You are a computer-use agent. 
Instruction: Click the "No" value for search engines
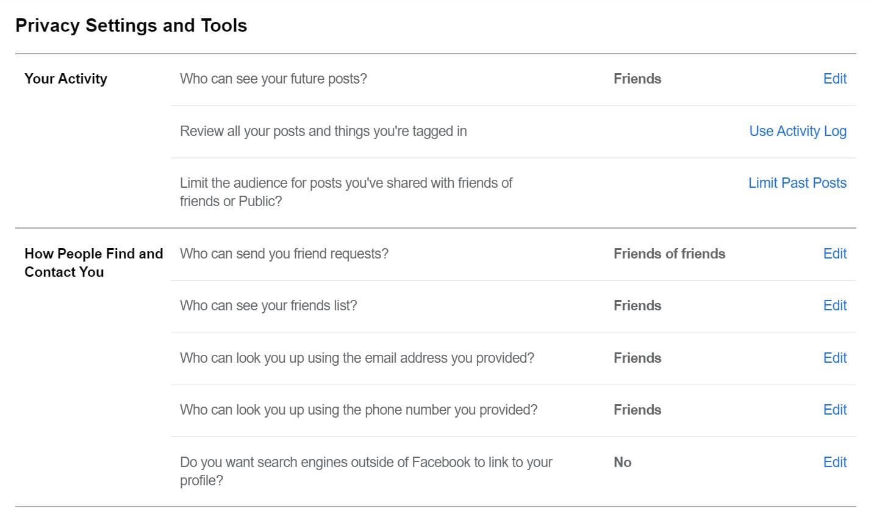point(622,462)
